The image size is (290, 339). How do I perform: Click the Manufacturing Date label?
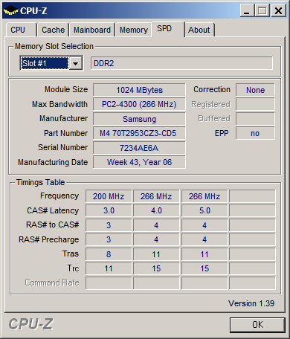pos(53,162)
